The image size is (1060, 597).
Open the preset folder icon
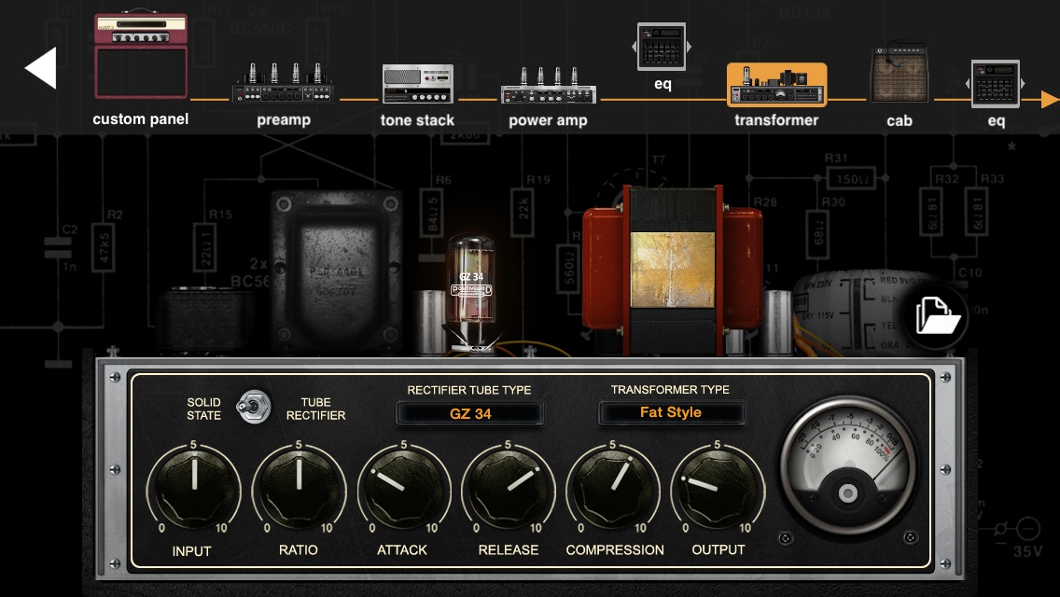(937, 316)
